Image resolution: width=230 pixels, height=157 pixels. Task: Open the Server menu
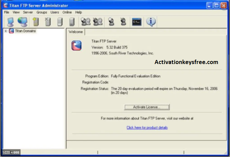(28, 12)
